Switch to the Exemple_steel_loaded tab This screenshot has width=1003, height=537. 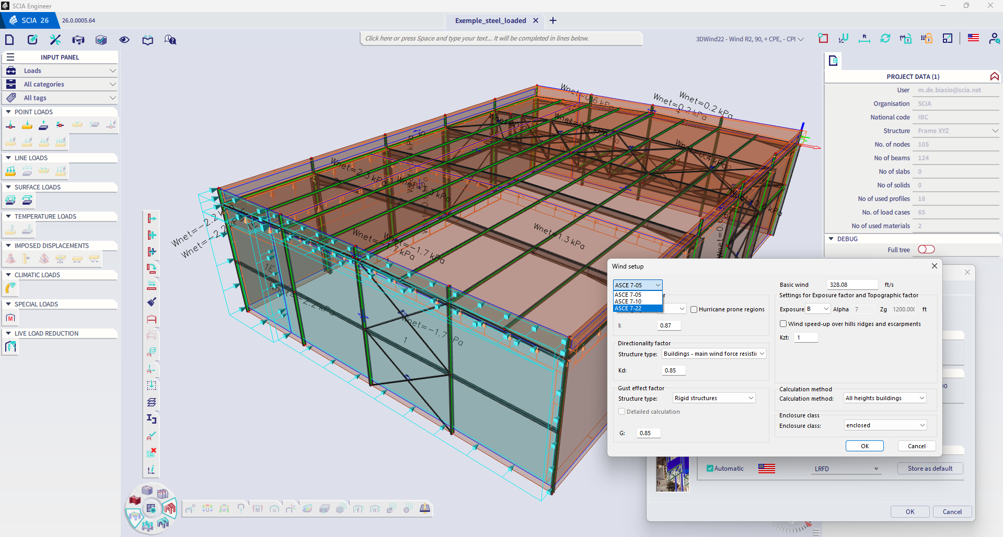click(490, 21)
